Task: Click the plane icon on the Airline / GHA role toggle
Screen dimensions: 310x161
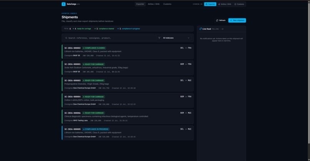Action: point(219,4)
